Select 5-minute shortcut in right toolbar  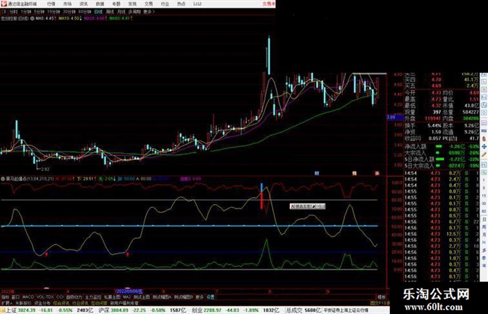[484, 188]
